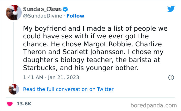The image size is (181, 111).
Task: Click the blue Twitter bird logo
Action: (x=171, y=9)
